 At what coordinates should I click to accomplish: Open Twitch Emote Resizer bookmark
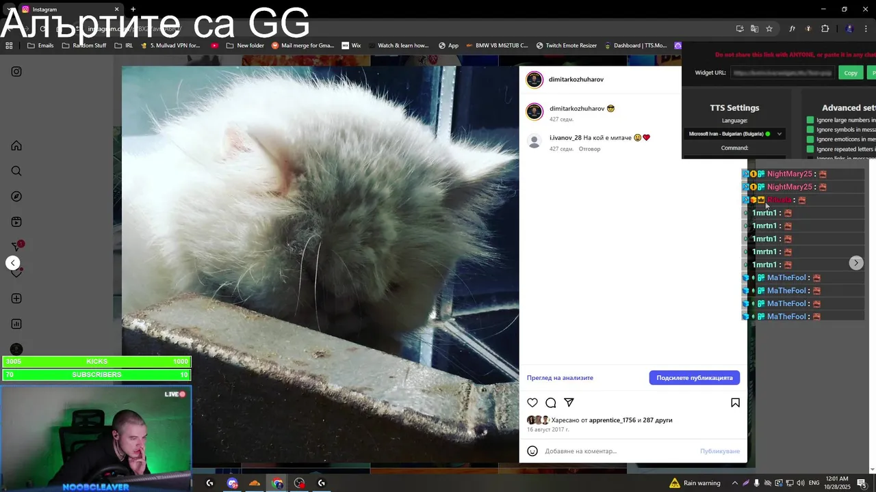(x=567, y=46)
